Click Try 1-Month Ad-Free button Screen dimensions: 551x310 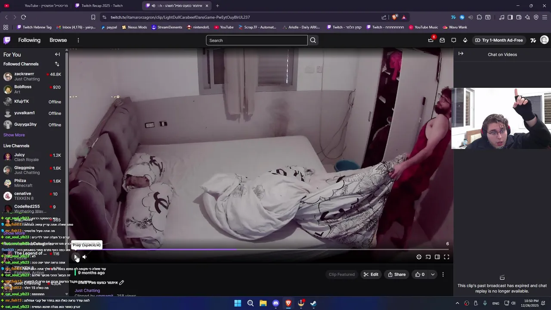(x=499, y=40)
